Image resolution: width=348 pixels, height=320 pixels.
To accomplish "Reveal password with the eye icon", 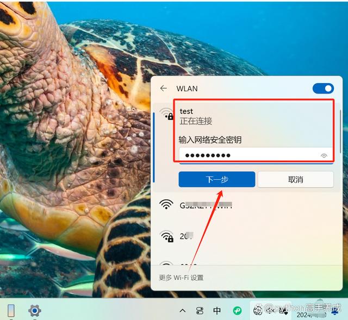I will click(x=324, y=156).
